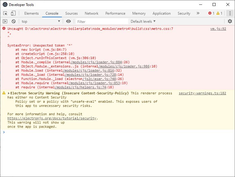Open loader.js:884 link in Module._compile frame
This screenshot has width=235, height=177.
click(x=96, y=62)
